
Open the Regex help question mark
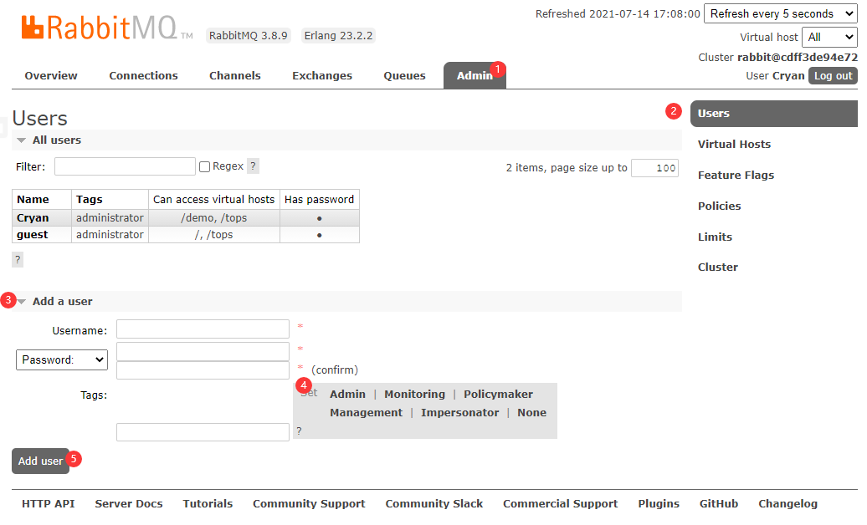[253, 166]
